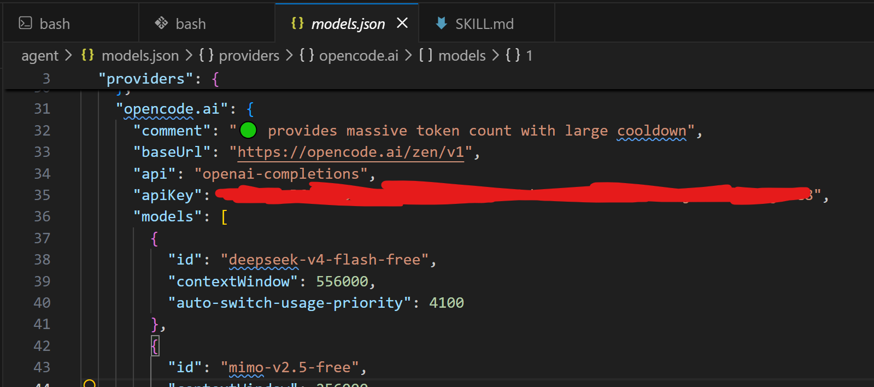Viewport: 874px width, 387px height.
Task: Click the blue arrow icon on SKILL.md tab
Action: (x=441, y=23)
